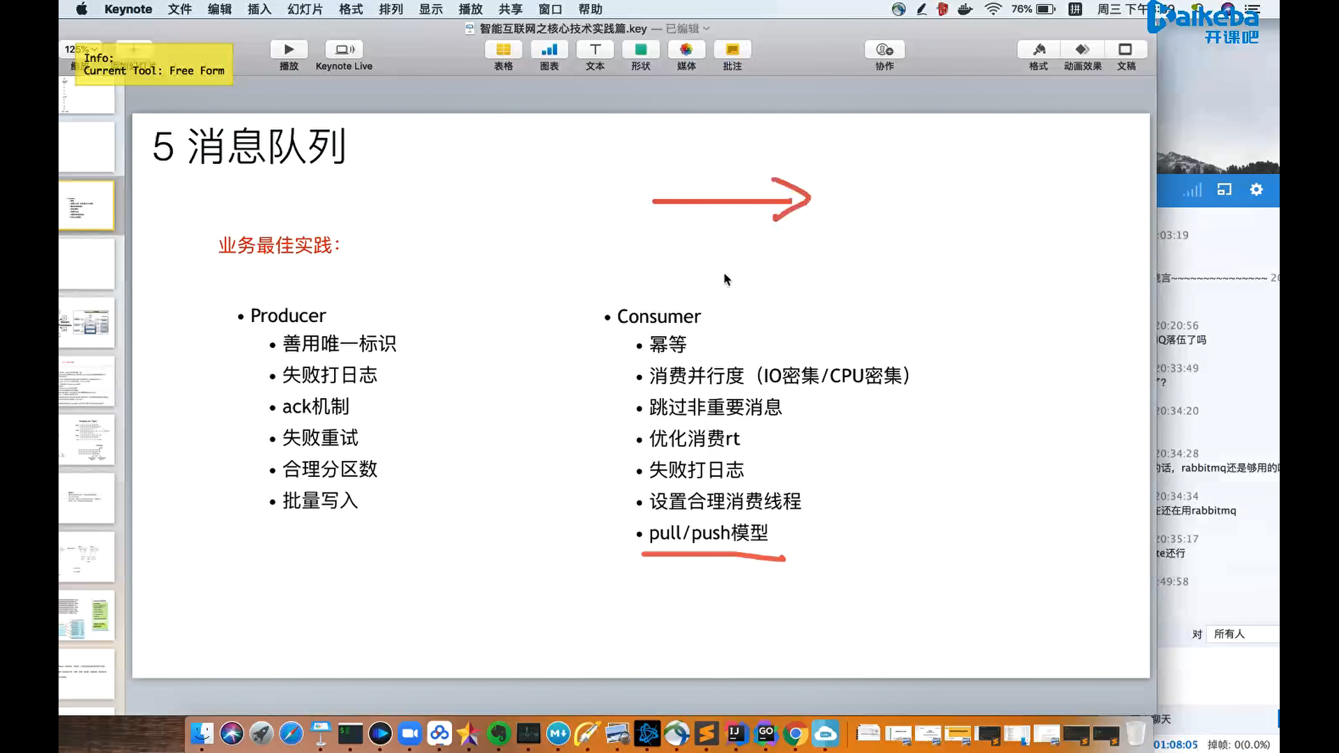Viewport: 1339px width, 753px height.
Task: Open the chart (图表) toolbar icon
Action: [549, 50]
